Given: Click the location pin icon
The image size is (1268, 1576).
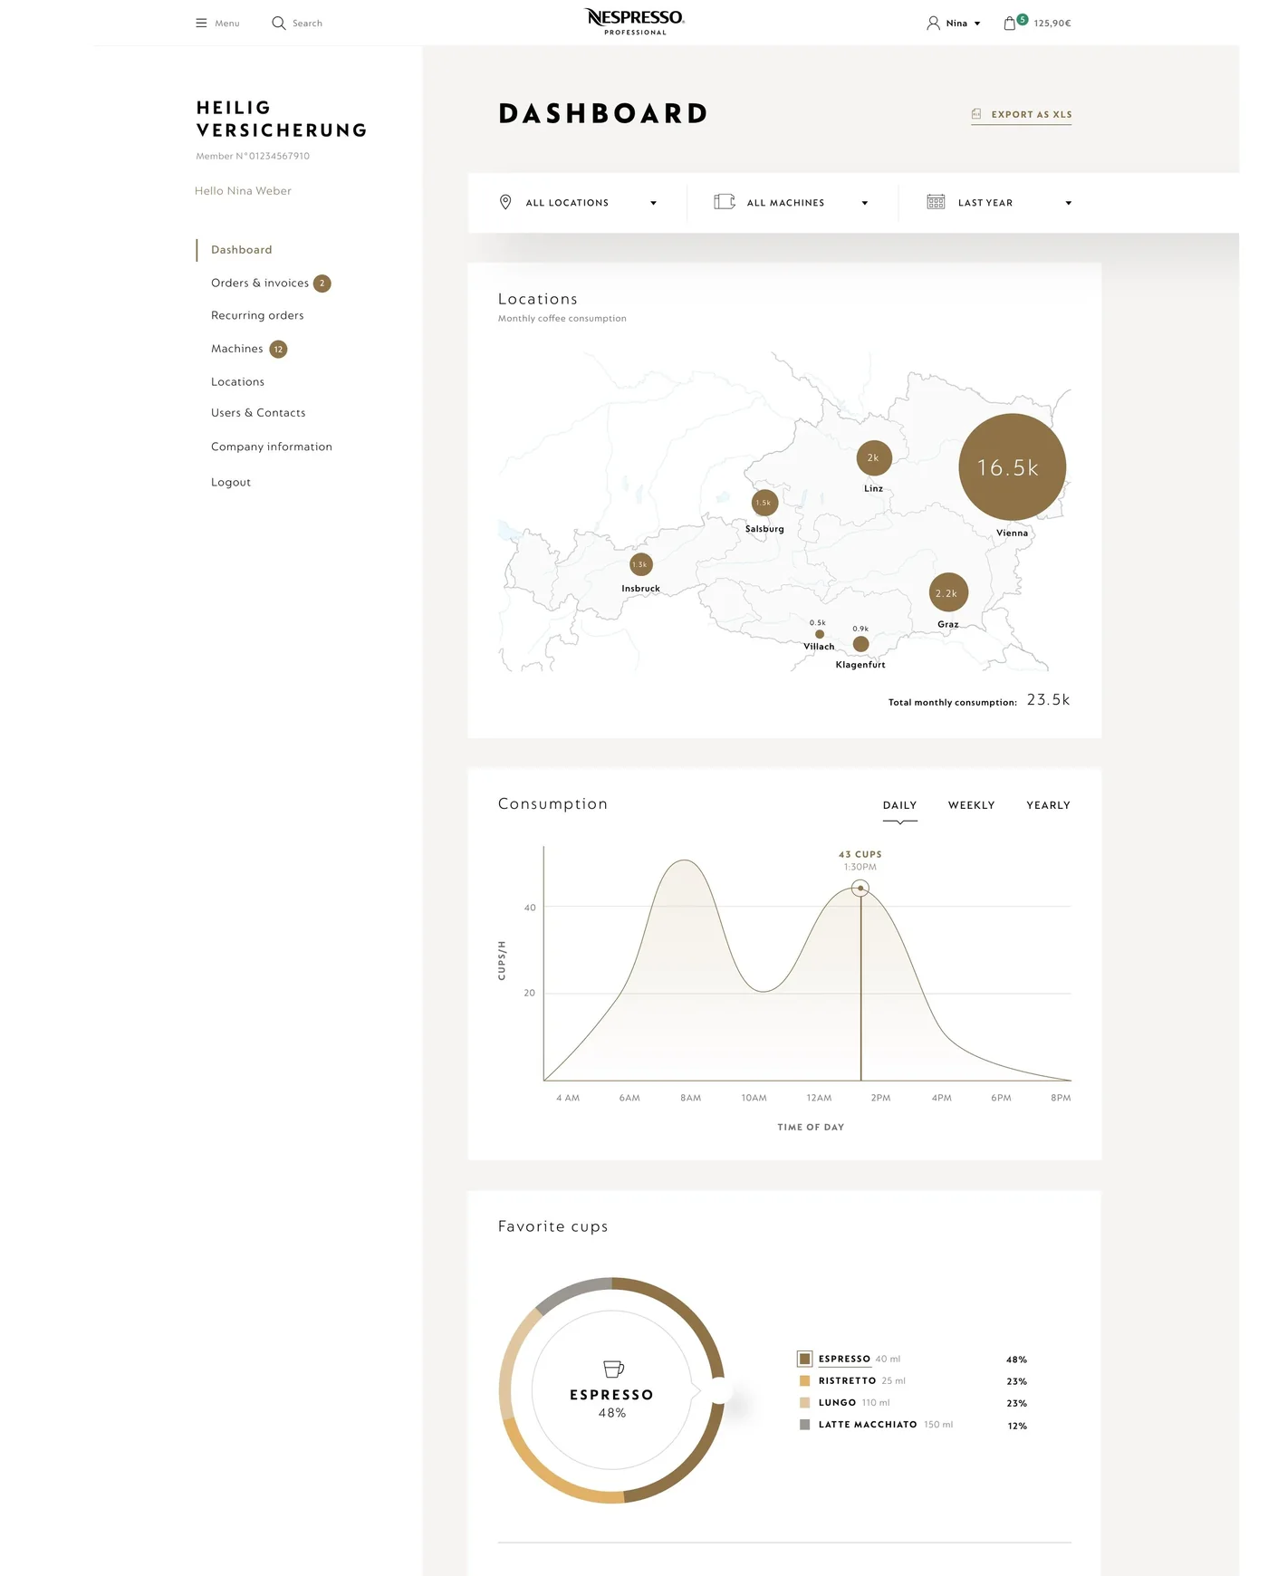Looking at the screenshot, I should click(505, 202).
